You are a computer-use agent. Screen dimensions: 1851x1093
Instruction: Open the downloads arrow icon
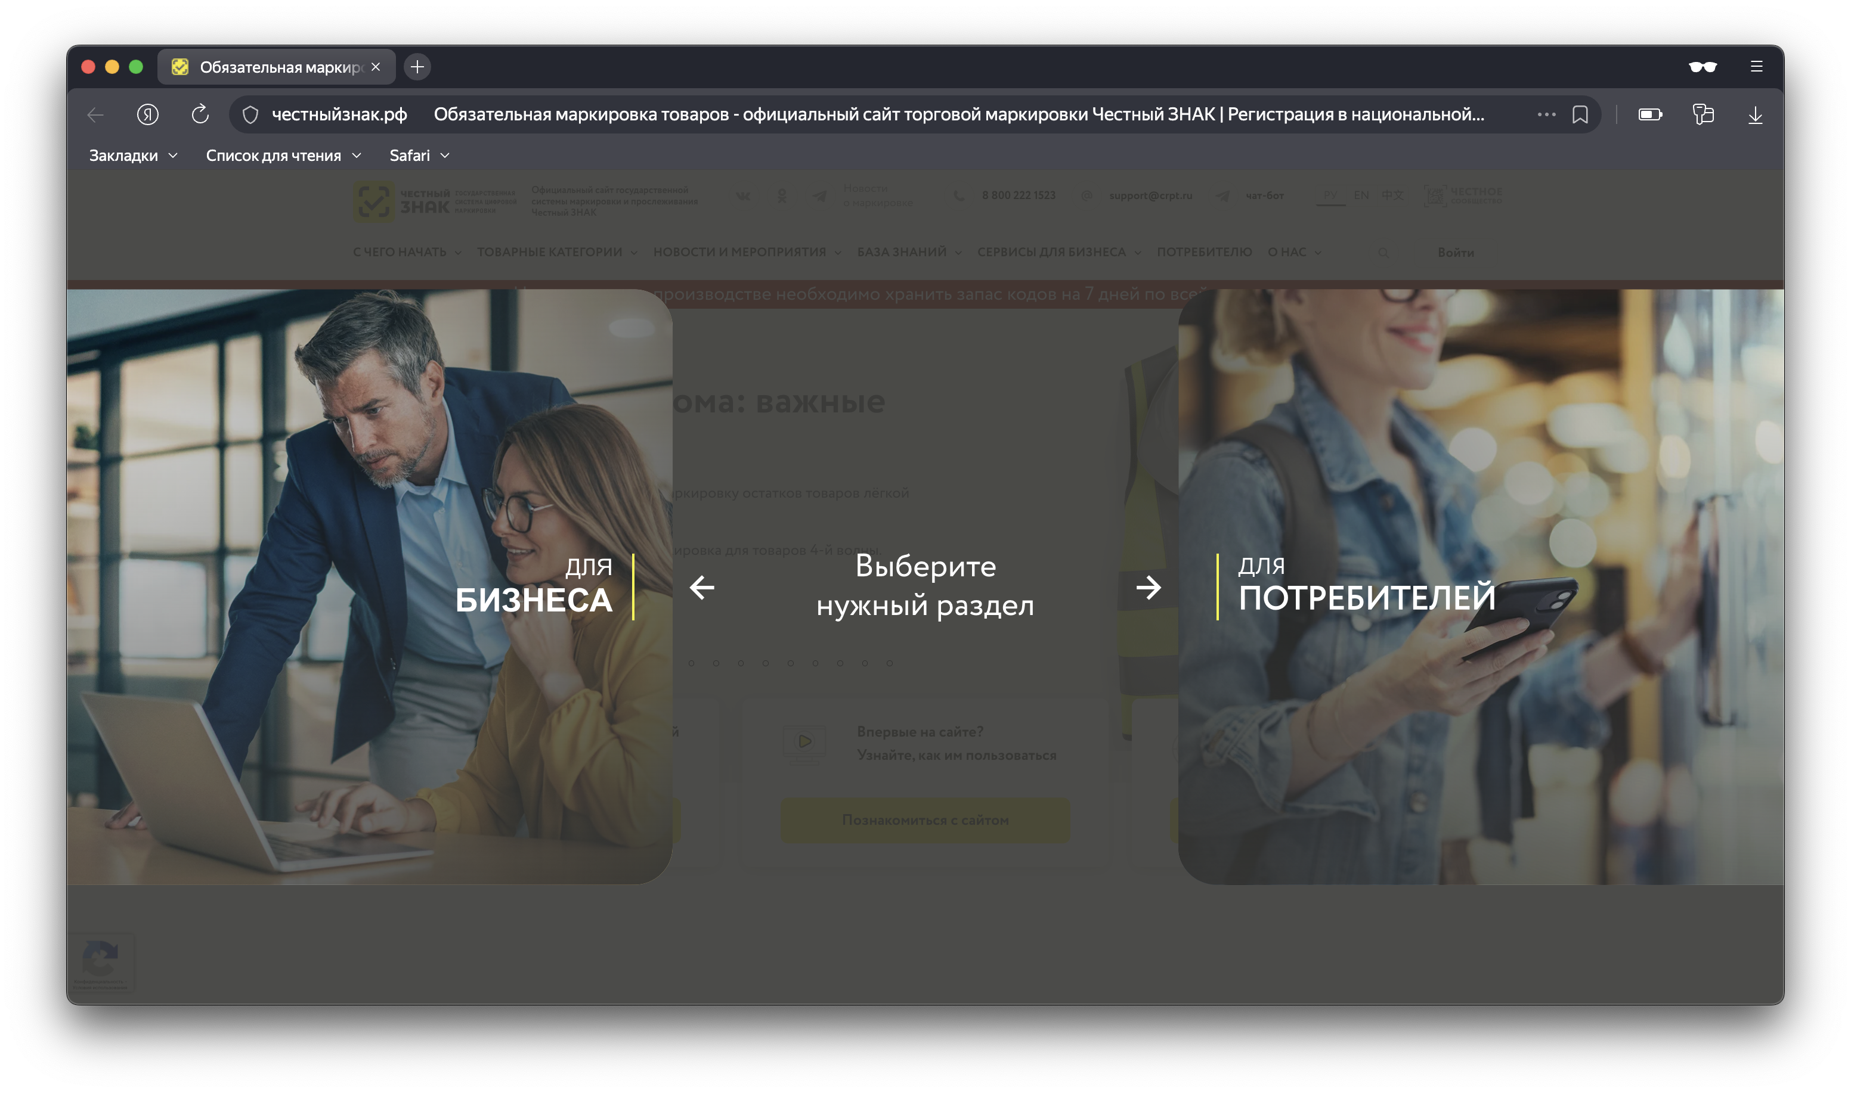click(x=1755, y=115)
